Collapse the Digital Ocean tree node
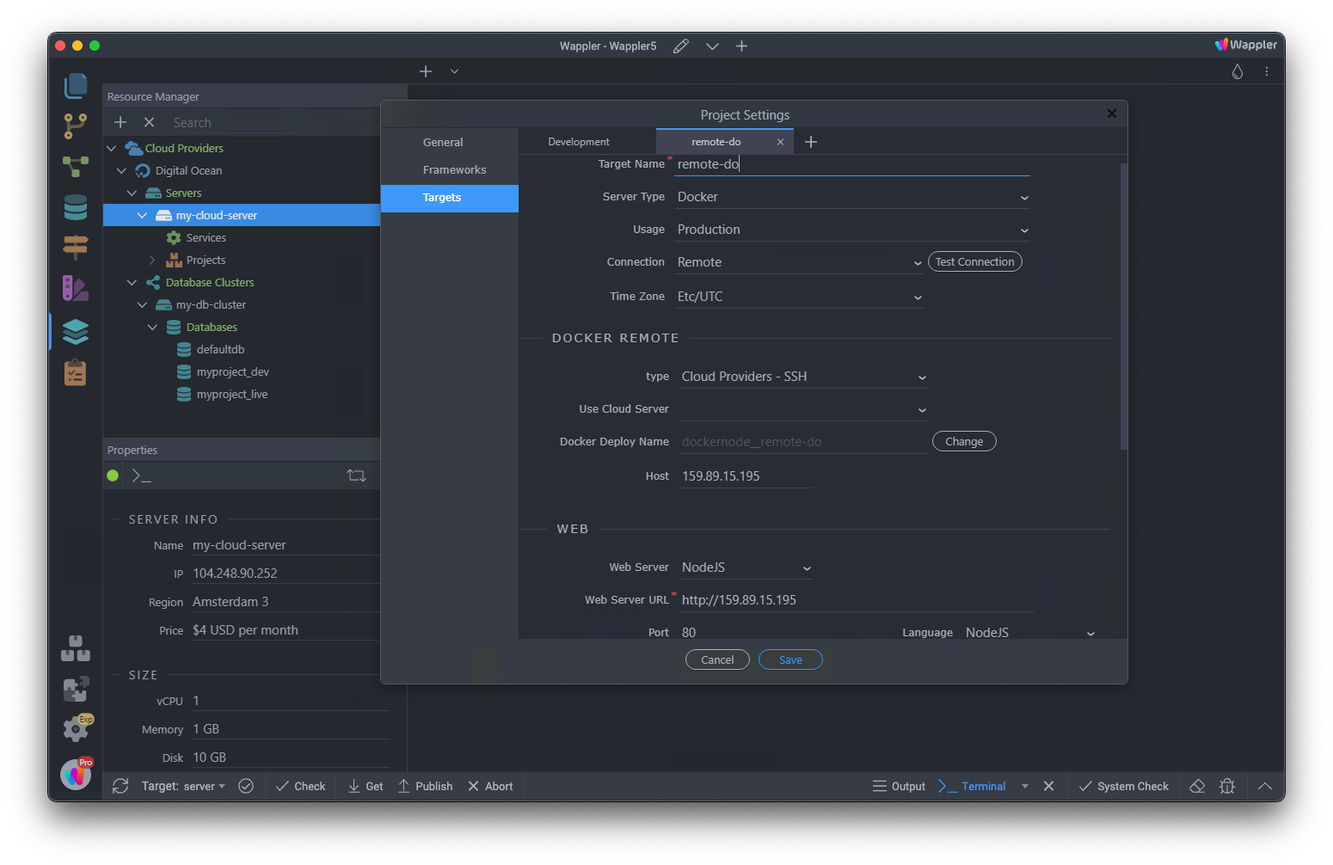The width and height of the screenshot is (1333, 865). pos(122,171)
